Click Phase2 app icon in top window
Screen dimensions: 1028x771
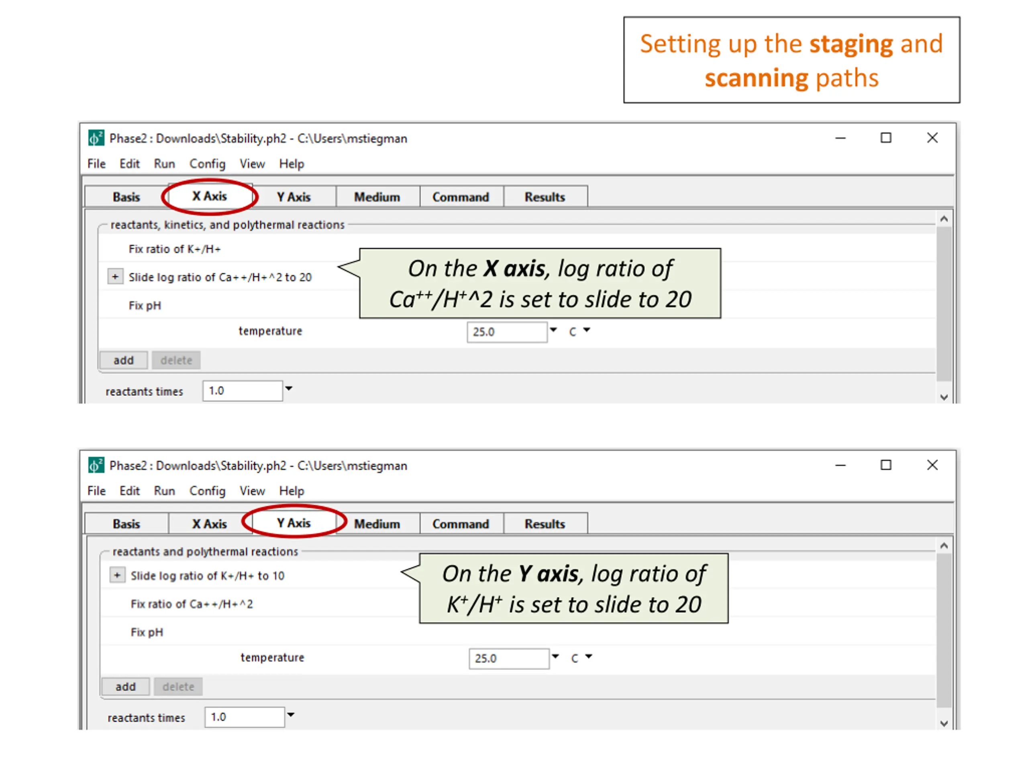[x=96, y=138]
